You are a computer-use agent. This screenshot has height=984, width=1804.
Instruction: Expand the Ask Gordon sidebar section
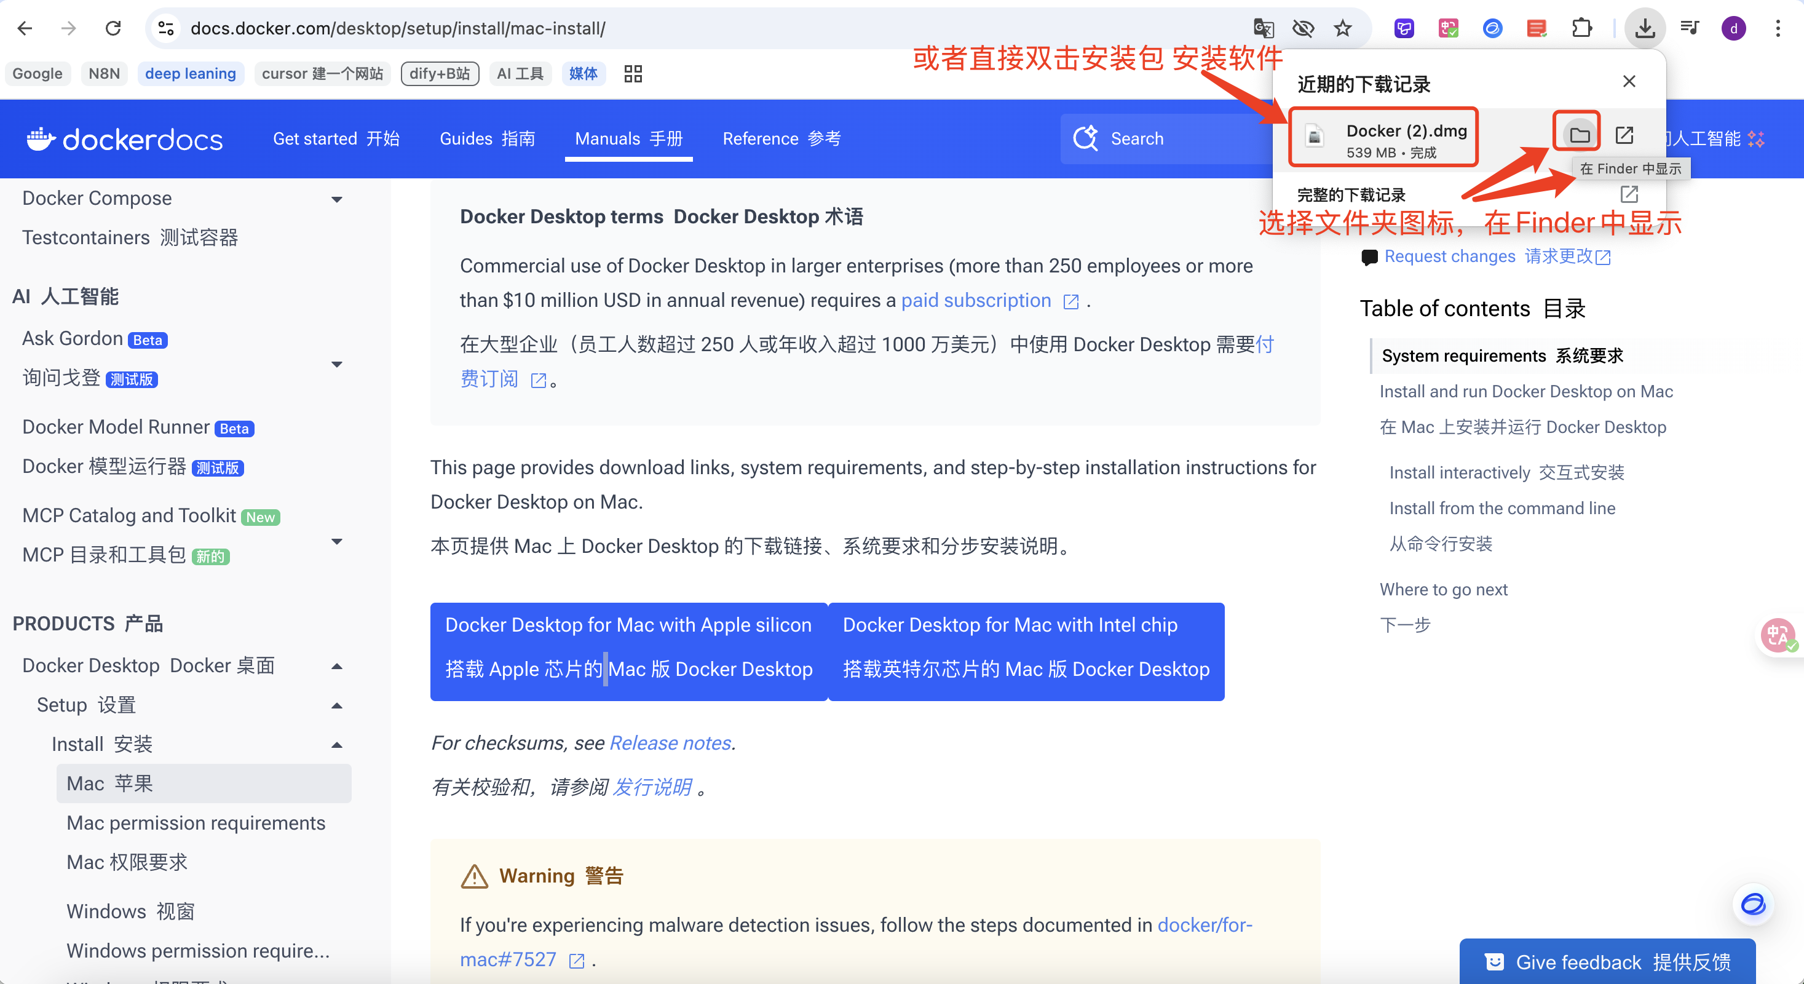coord(337,364)
